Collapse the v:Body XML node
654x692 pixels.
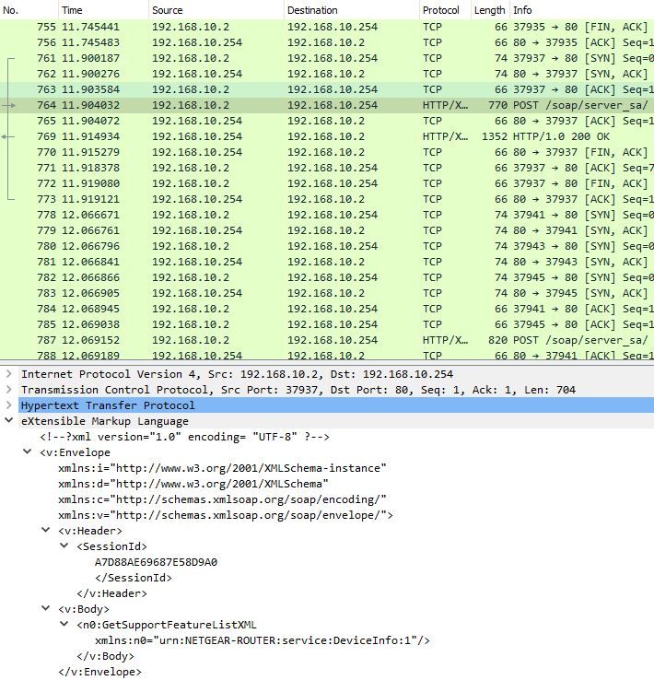[x=45, y=608]
